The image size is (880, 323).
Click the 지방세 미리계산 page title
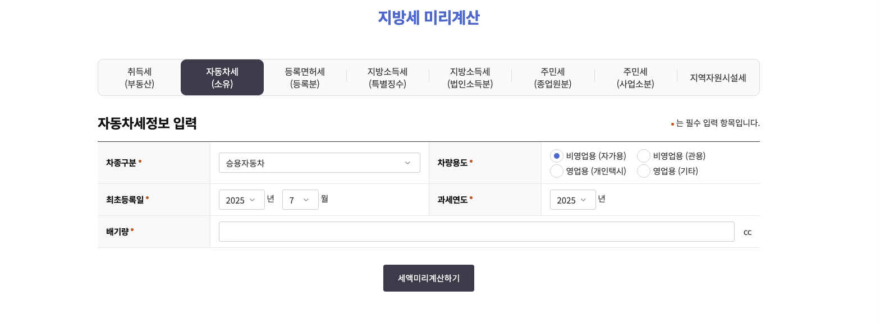(x=428, y=17)
